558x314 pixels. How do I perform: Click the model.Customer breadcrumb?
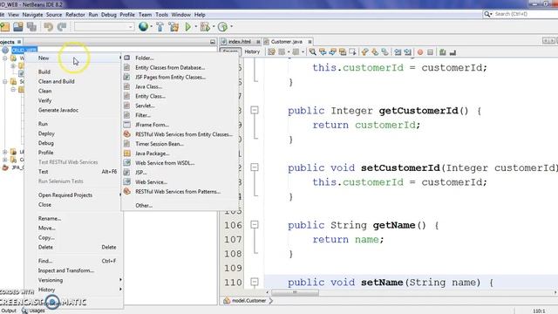click(248, 300)
